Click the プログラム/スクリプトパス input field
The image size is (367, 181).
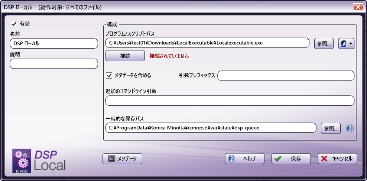pyautogui.click(x=207, y=43)
